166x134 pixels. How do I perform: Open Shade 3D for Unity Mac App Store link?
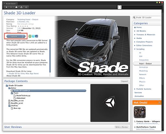pyautogui.click(x=24, y=73)
